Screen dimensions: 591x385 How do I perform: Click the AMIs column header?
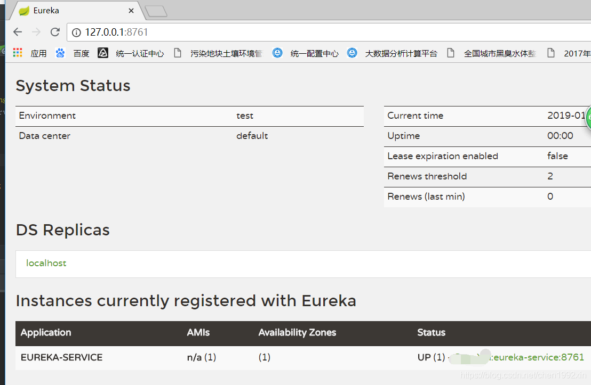pos(198,332)
